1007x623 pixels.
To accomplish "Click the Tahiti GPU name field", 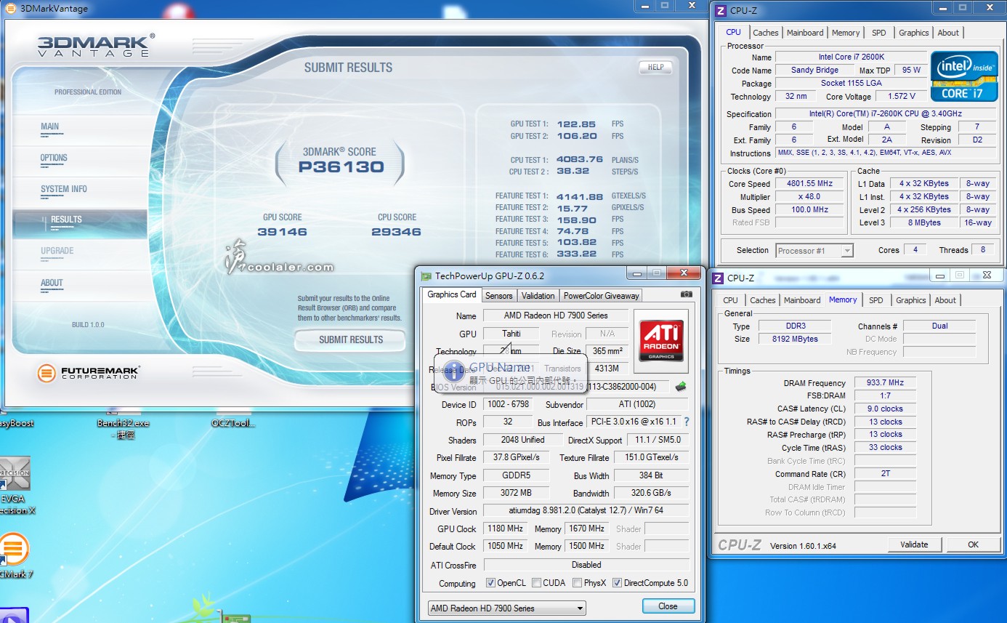I will tap(511, 334).
